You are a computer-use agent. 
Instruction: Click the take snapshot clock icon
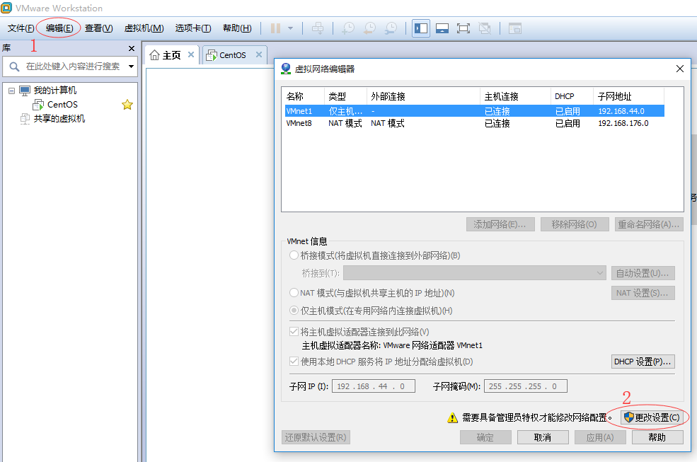[x=347, y=28]
